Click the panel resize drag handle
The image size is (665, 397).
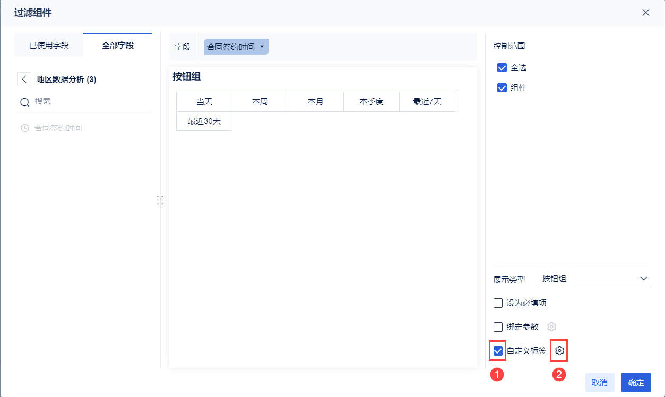(160, 200)
